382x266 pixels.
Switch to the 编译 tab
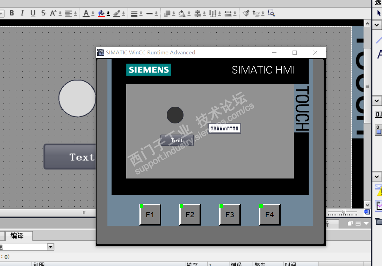pos(19,236)
